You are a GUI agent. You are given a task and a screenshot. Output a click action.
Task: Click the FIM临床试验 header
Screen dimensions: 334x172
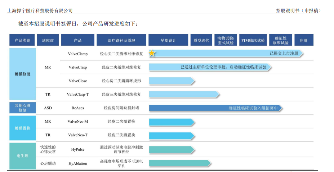click(x=253, y=40)
